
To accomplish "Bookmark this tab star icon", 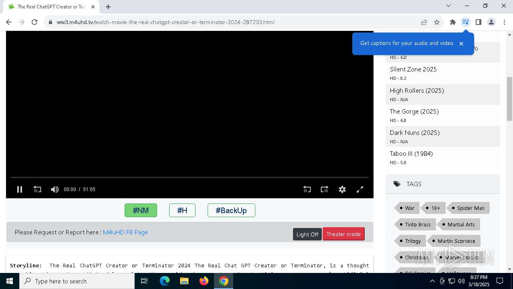I will [x=437, y=22].
